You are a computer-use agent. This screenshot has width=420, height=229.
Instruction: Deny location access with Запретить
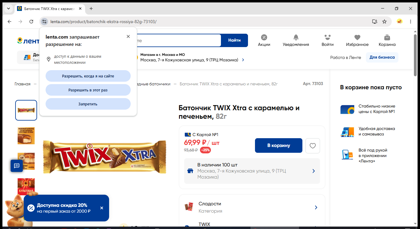[x=88, y=104]
